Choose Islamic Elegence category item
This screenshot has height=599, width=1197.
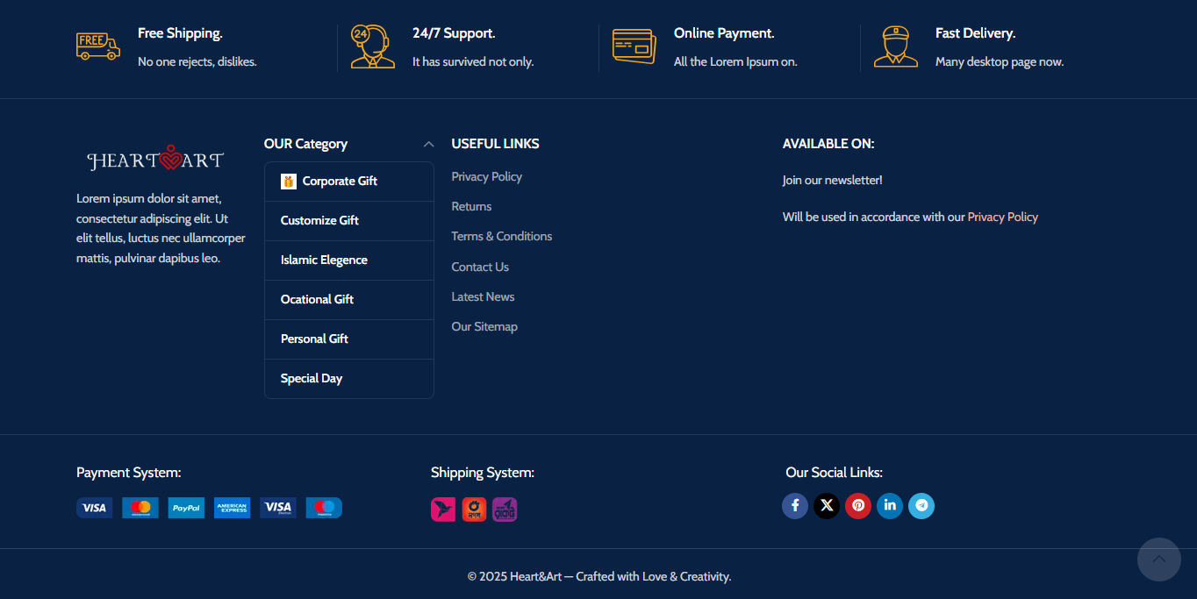[324, 260]
